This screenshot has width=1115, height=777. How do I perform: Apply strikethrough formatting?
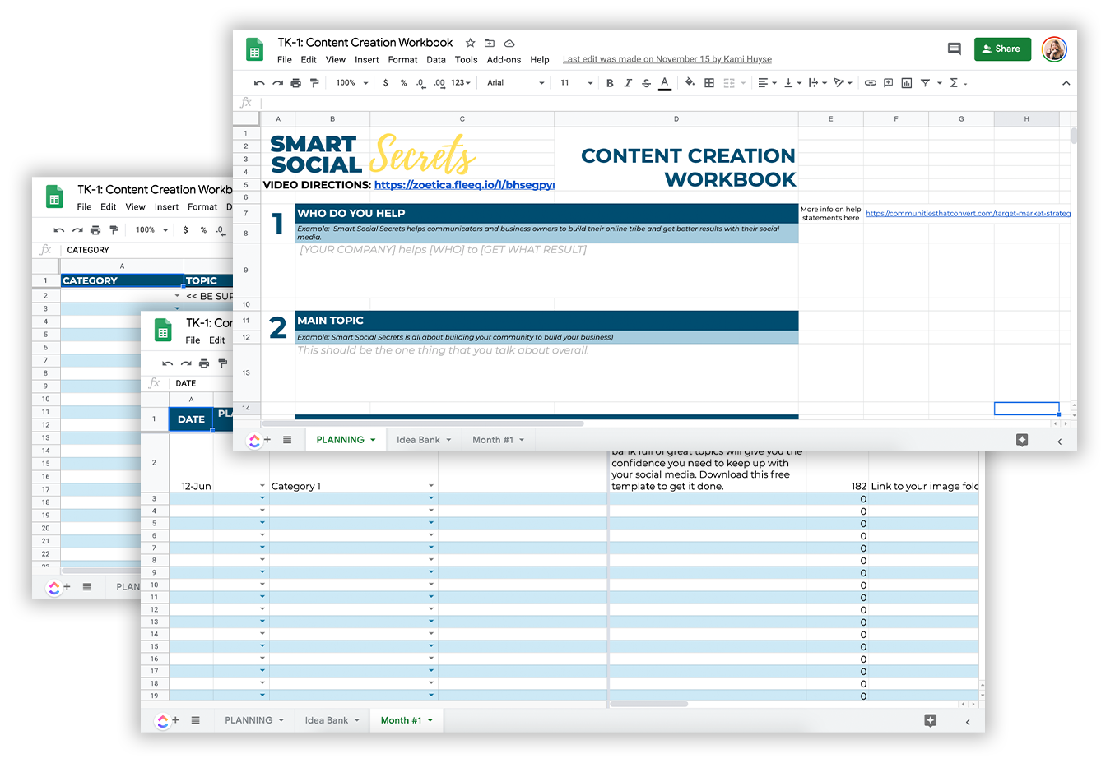click(646, 83)
